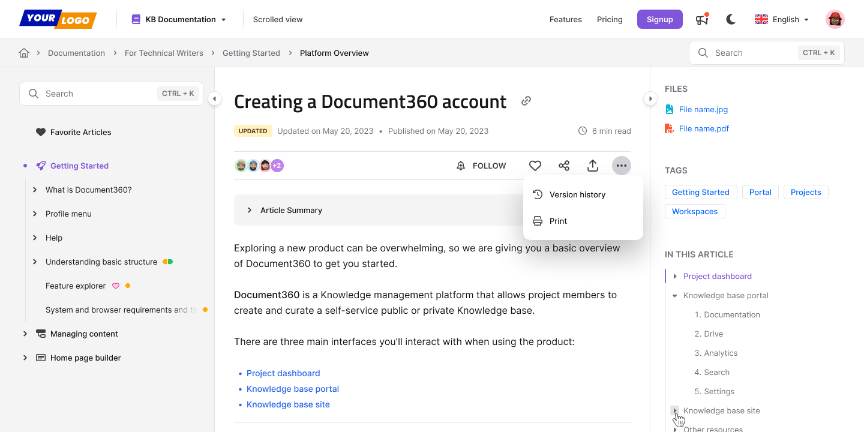Close the more options ellipsis menu
The width and height of the screenshot is (864, 432).
pyautogui.click(x=622, y=166)
